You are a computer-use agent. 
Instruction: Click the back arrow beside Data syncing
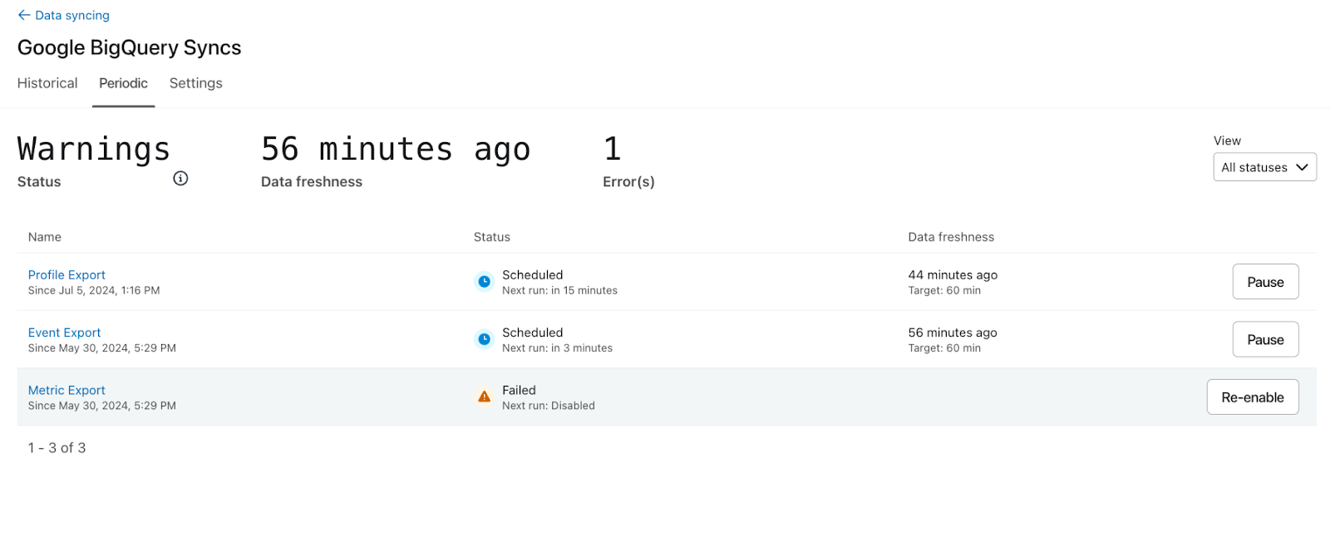(x=24, y=15)
